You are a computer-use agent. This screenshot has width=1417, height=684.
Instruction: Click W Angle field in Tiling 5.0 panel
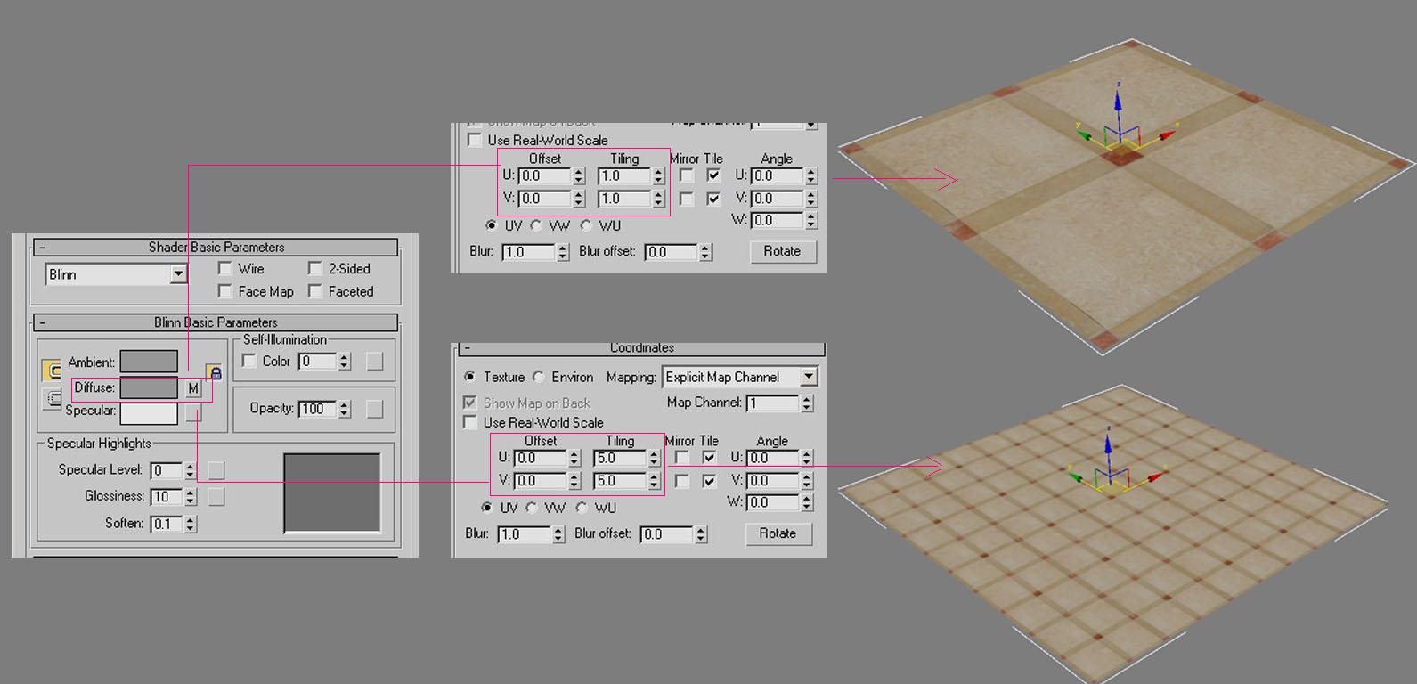point(773,502)
